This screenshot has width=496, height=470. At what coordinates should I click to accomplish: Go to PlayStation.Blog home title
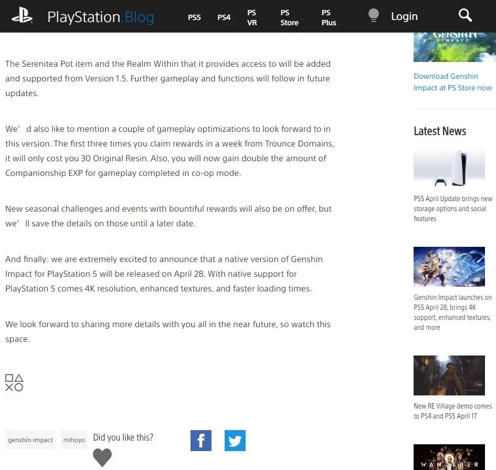pos(101,17)
